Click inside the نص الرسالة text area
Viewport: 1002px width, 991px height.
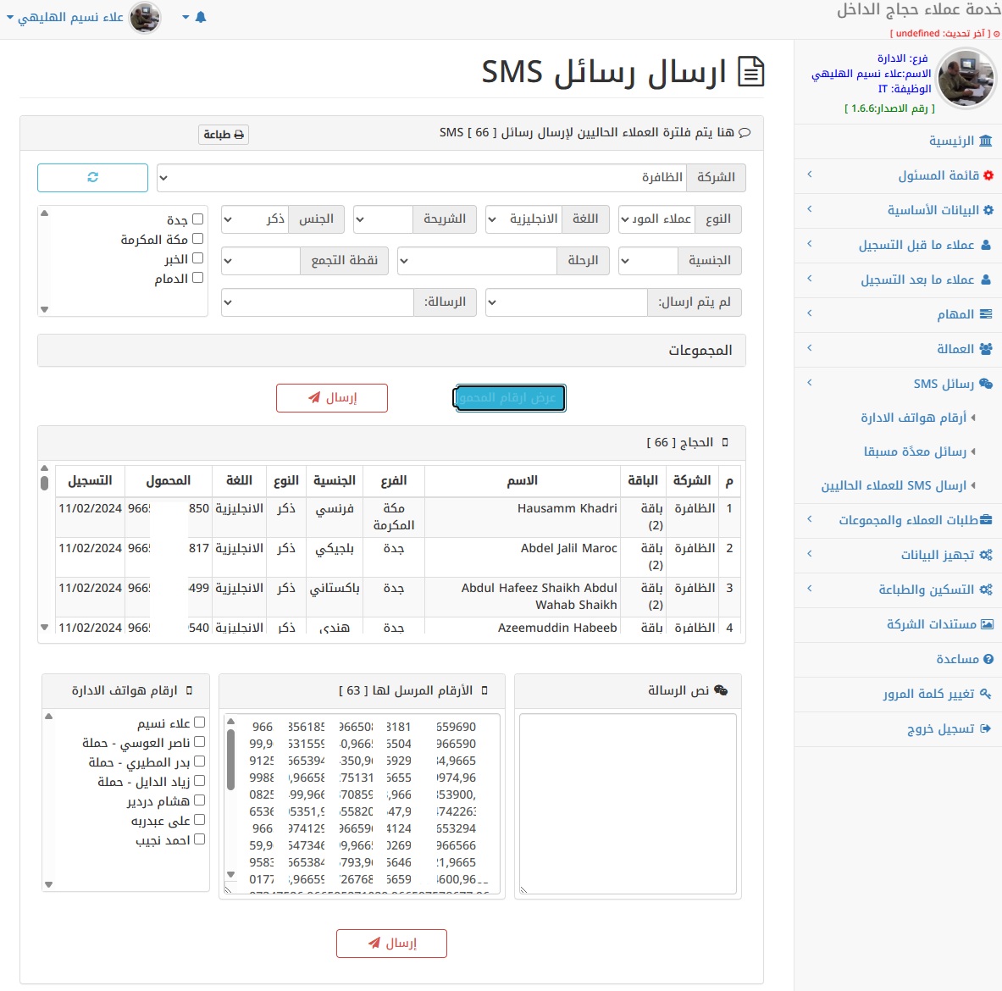628,804
